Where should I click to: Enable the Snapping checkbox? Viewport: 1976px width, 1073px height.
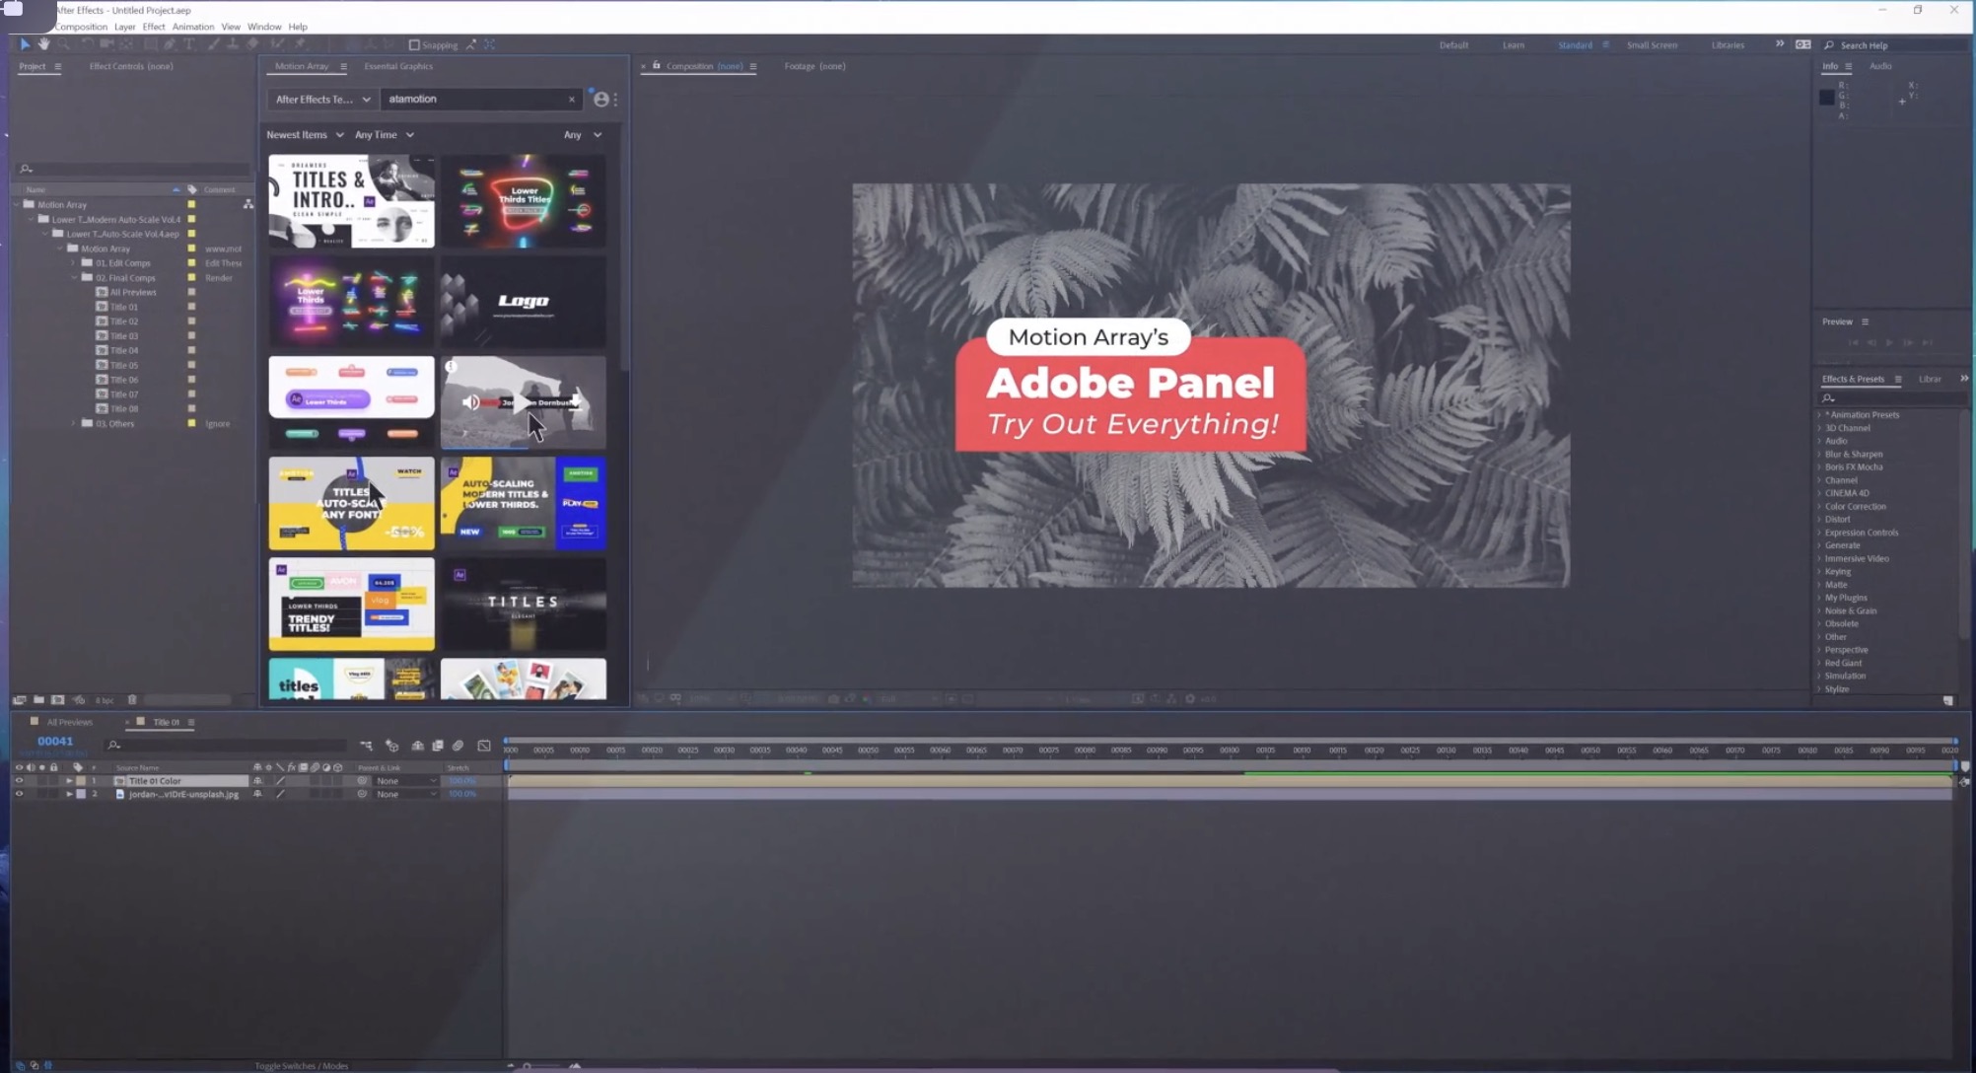click(x=414, y=45)
